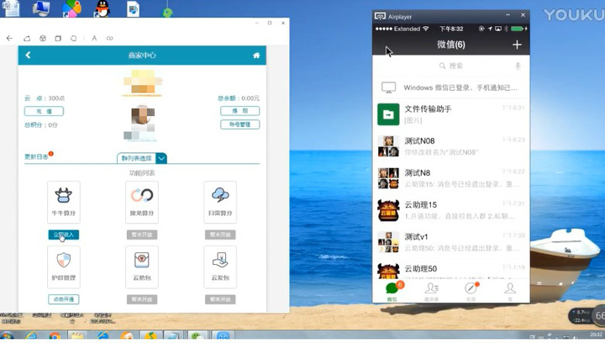Click the 充值 recharge button
605x343 pixels.
pos(44,111)
